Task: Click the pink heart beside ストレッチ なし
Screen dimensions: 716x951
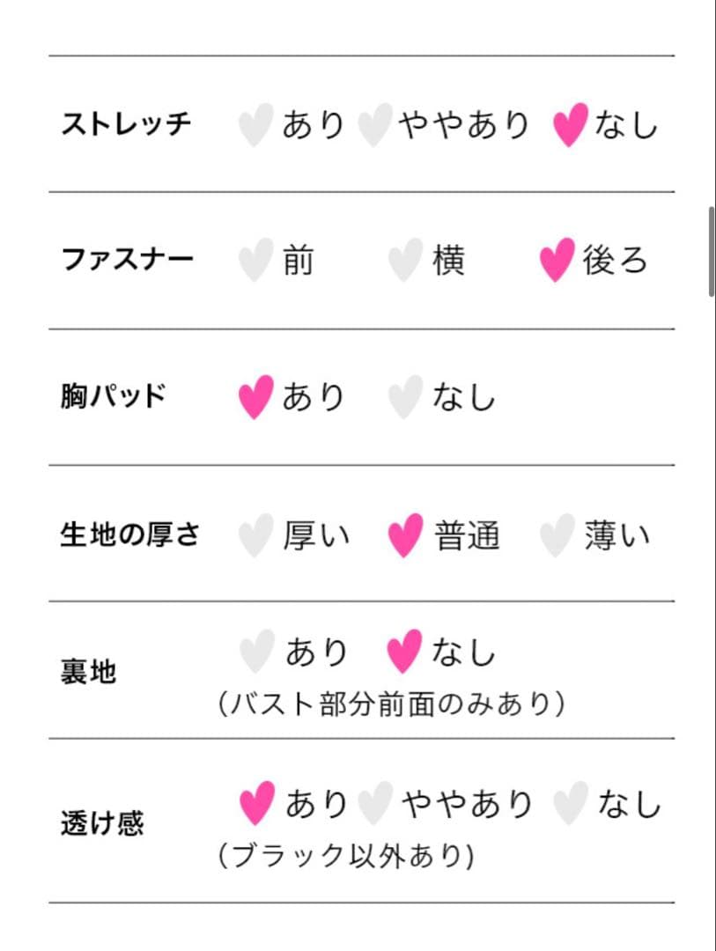Action: (x=570, y=125)
